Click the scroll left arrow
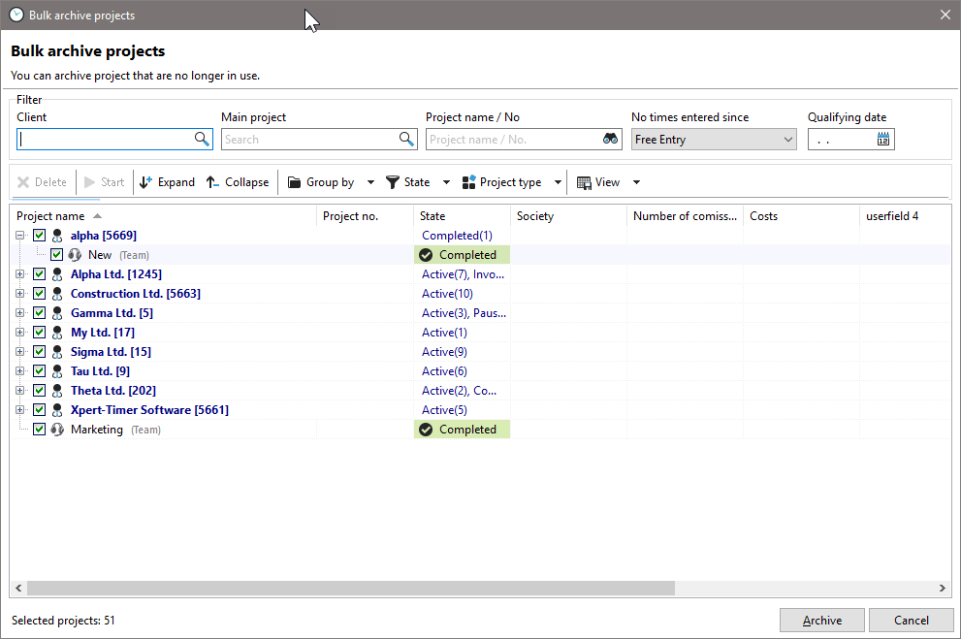 tap(18, 589)
